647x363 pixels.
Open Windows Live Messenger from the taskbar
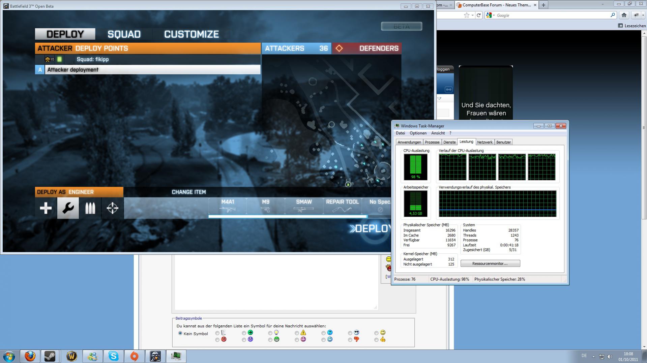[92, 356]
